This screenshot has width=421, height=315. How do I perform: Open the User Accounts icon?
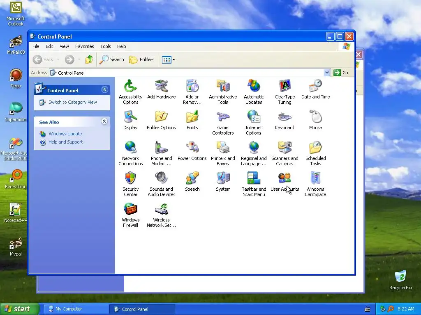coord(285,182)
